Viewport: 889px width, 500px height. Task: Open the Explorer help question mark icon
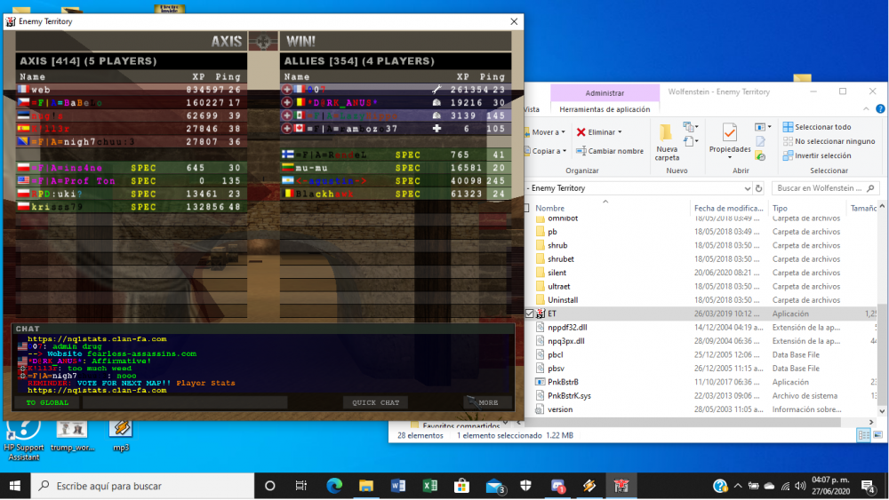point(880,108)
